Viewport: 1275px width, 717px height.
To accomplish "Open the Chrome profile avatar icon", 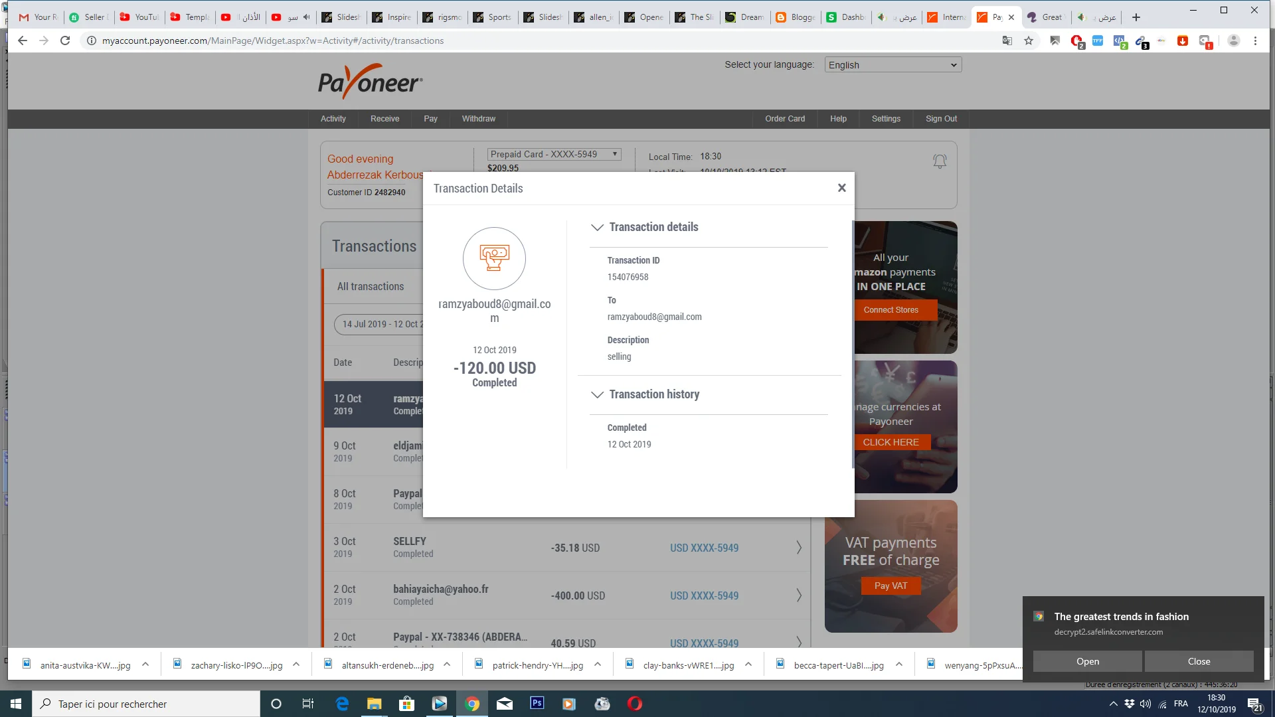I will [1233, 40].
